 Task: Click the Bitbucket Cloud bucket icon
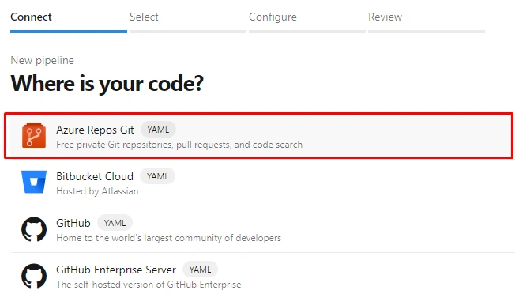coord(34,182)
